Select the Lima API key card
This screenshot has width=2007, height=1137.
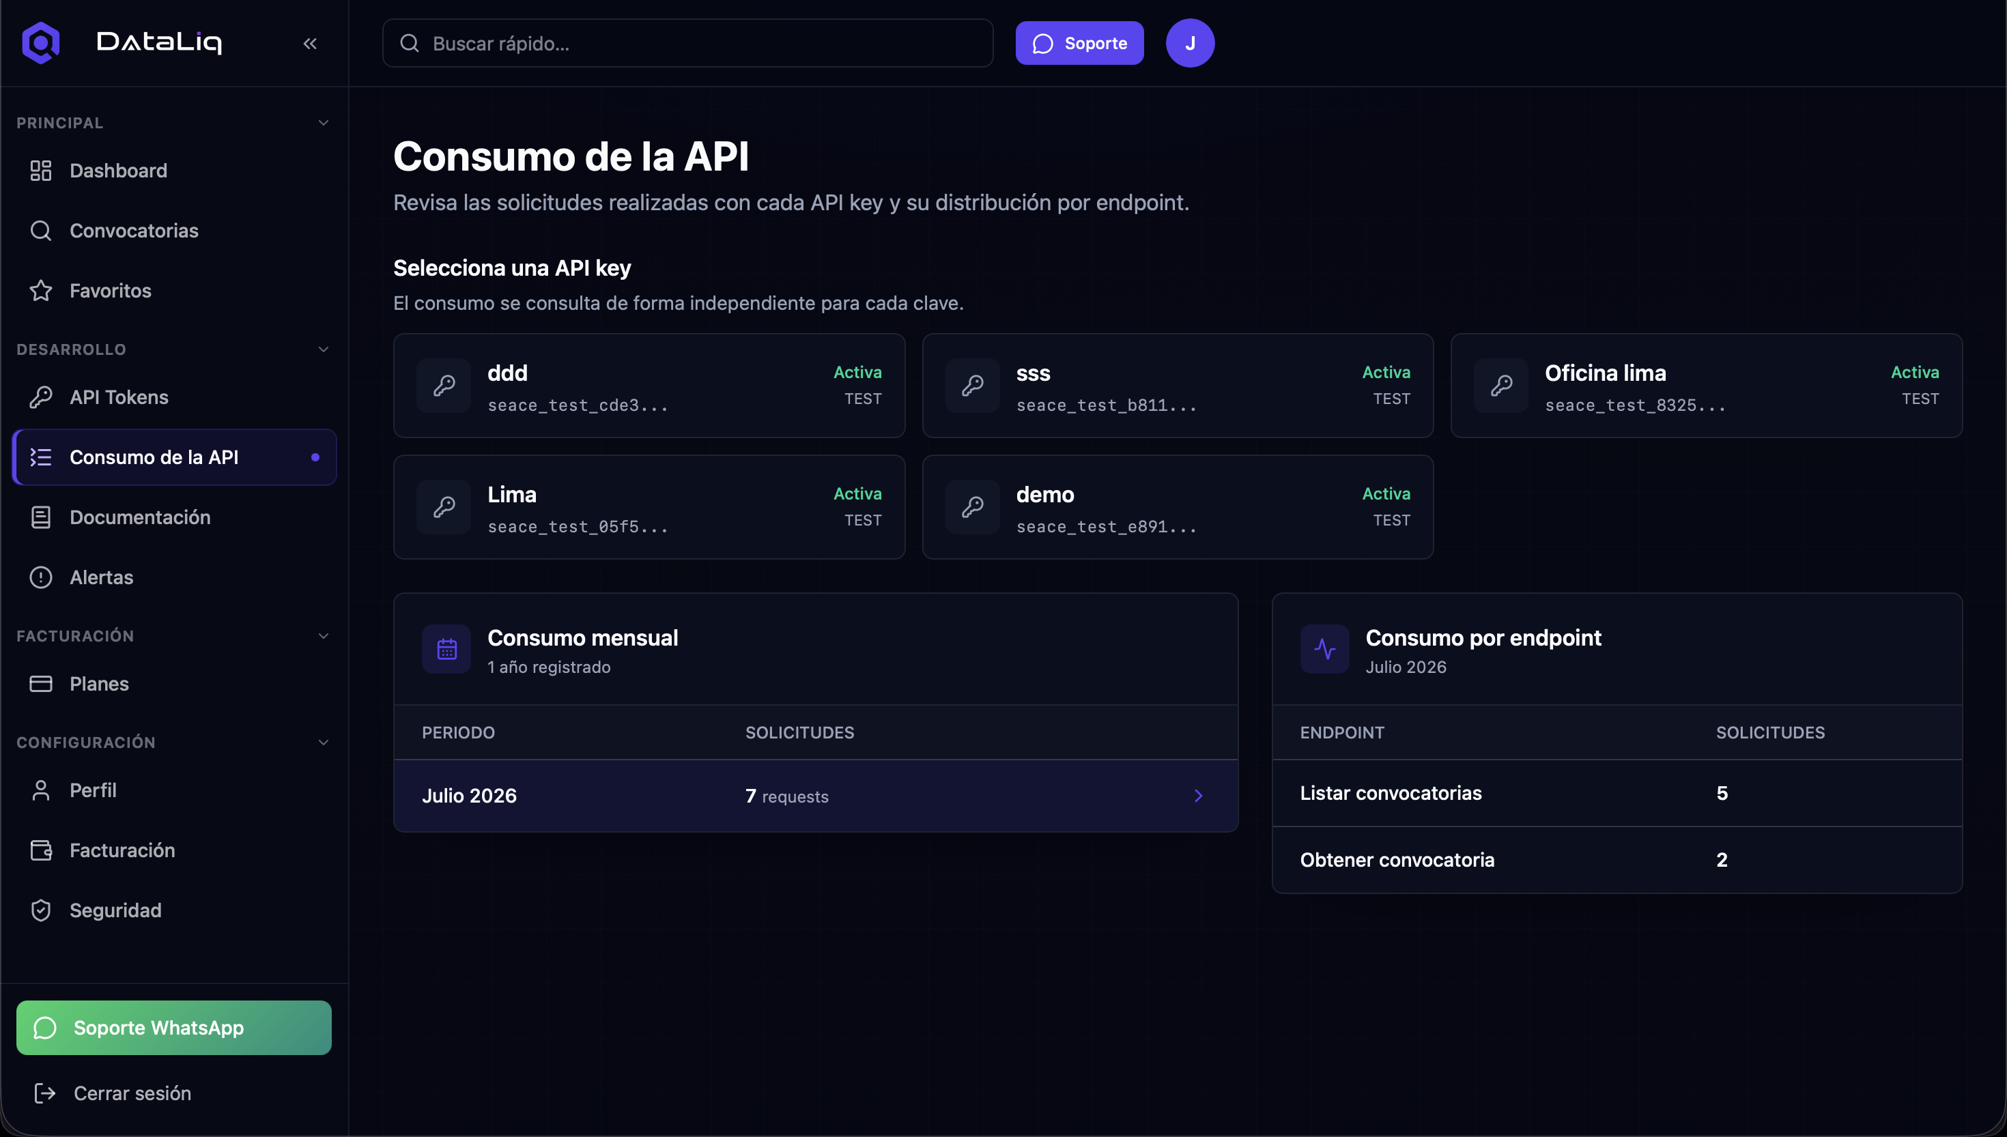649,507
